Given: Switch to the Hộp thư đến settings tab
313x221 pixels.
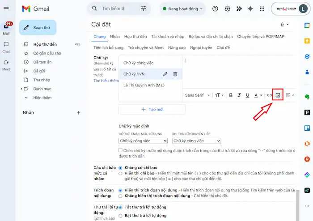Looking at the screenshot, I should (135, 36).
